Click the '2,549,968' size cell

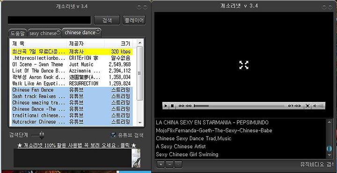click(119, 65)
